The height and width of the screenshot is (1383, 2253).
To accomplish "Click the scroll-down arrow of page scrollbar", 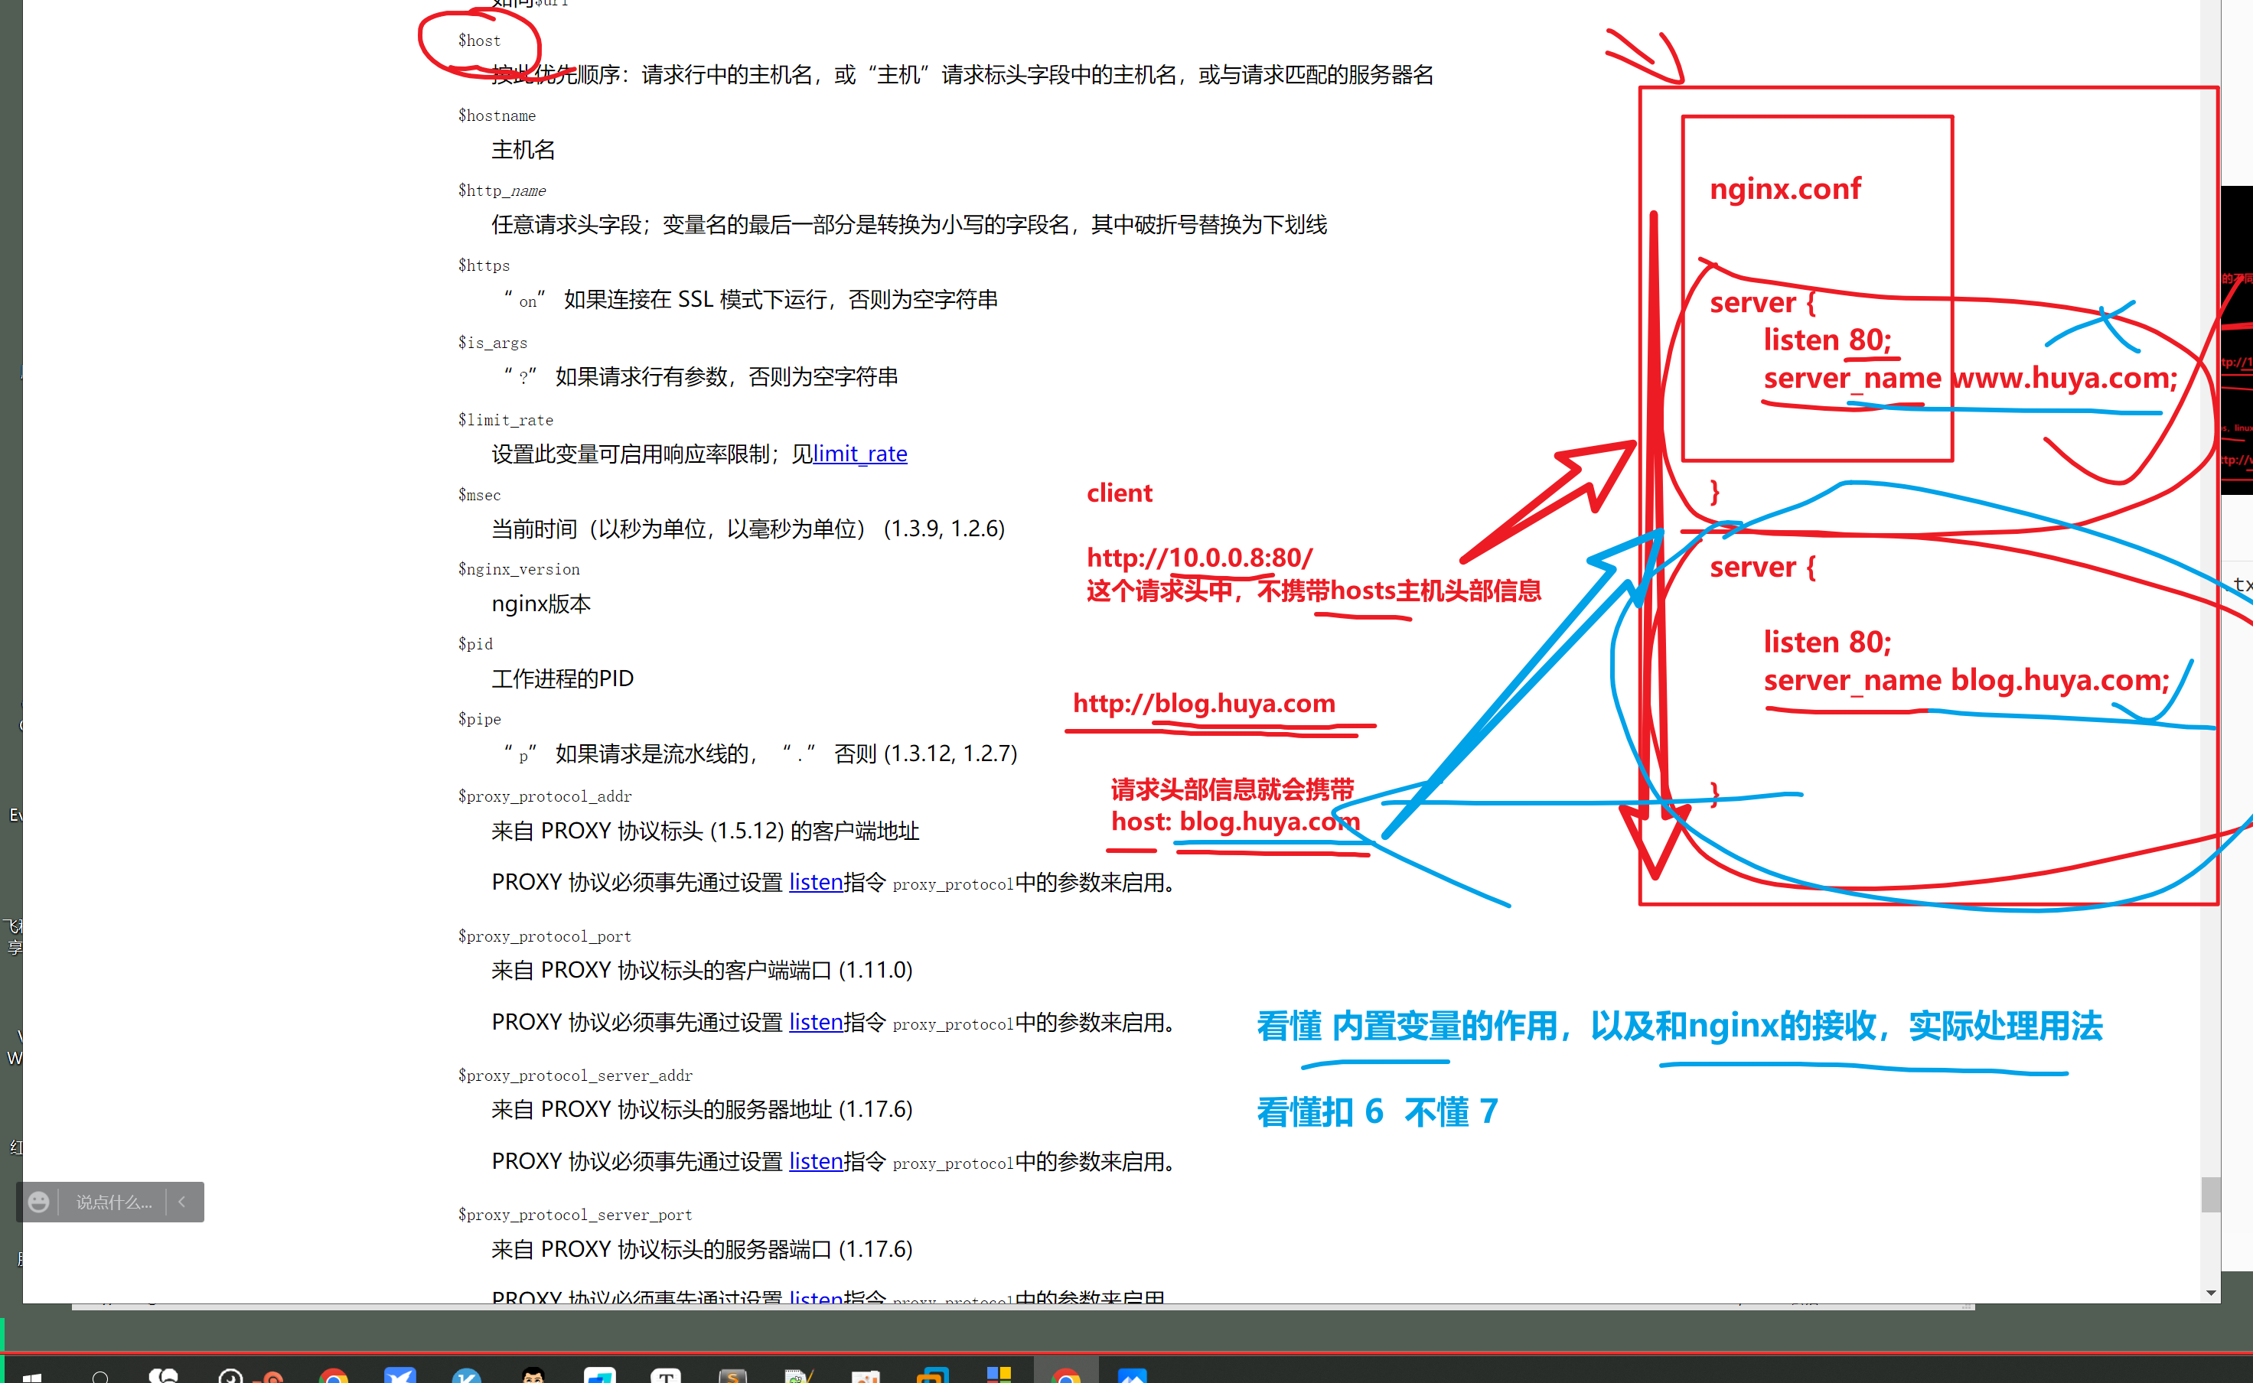I will coord(2211,1293).
